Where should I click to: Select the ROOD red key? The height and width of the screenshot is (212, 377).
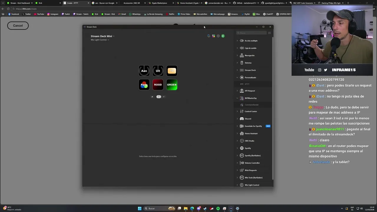pyautogui.click(x=158, y=85)
